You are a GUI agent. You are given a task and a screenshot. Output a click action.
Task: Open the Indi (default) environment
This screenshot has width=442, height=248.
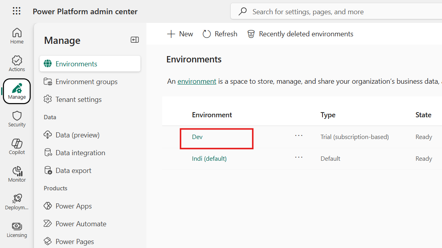[209, 159]
